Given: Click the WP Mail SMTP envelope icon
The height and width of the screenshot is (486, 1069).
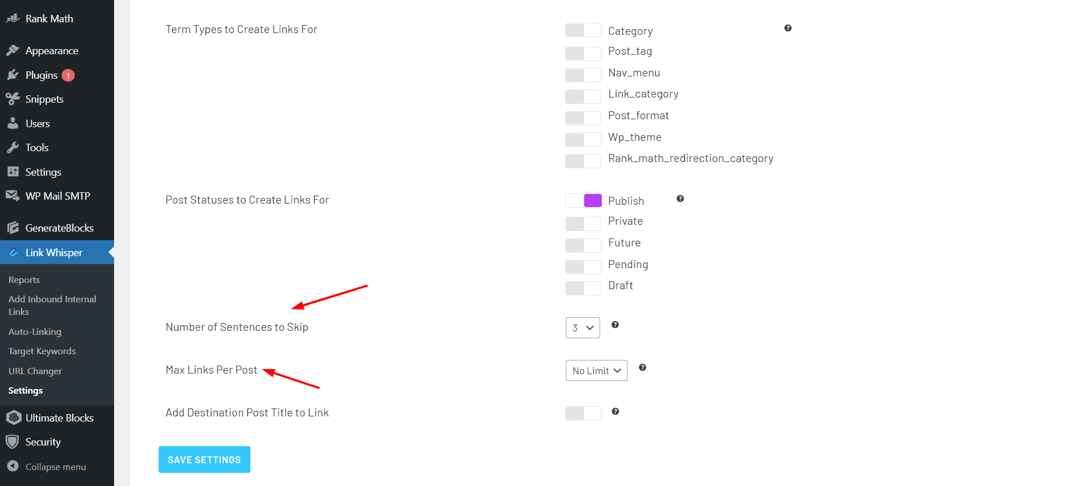Looking at the screenshot, I should [13, 196].
